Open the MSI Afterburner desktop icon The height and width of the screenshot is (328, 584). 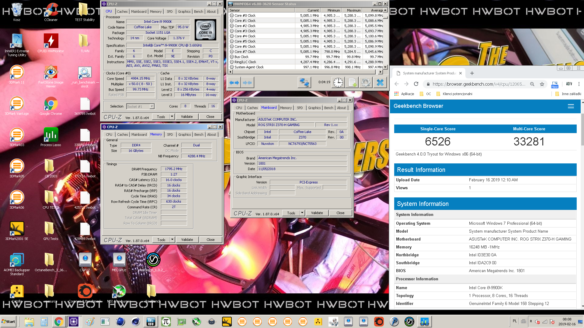point(119,294)
